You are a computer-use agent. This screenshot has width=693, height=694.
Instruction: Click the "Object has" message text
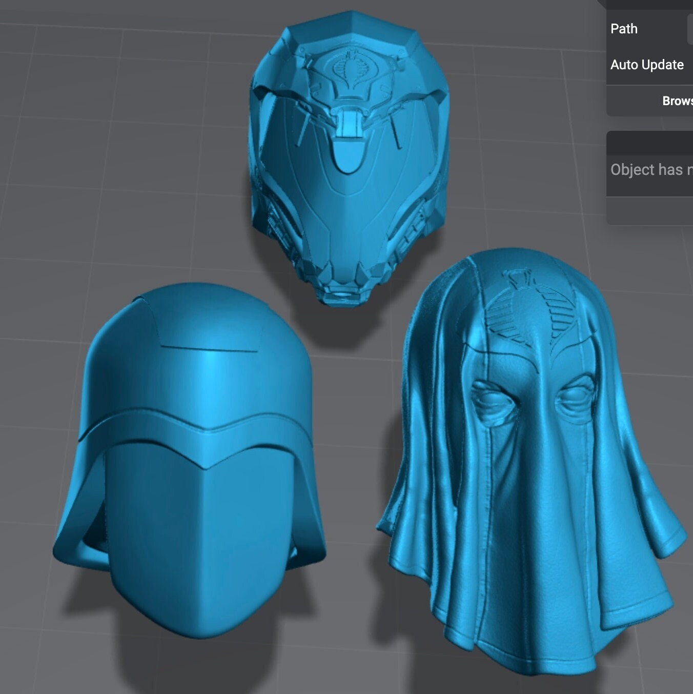[x=651, y=170]
